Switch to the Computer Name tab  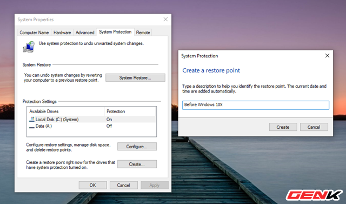[34, 32]
